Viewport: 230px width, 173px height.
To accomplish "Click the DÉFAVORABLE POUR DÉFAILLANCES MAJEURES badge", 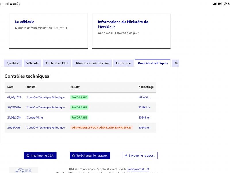I will pos(102,127).
